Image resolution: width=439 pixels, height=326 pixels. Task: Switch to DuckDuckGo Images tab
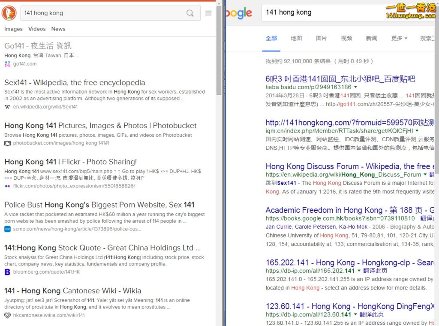pos(13,29)
